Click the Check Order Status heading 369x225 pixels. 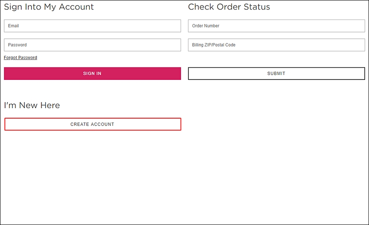[x=229, y=7]
